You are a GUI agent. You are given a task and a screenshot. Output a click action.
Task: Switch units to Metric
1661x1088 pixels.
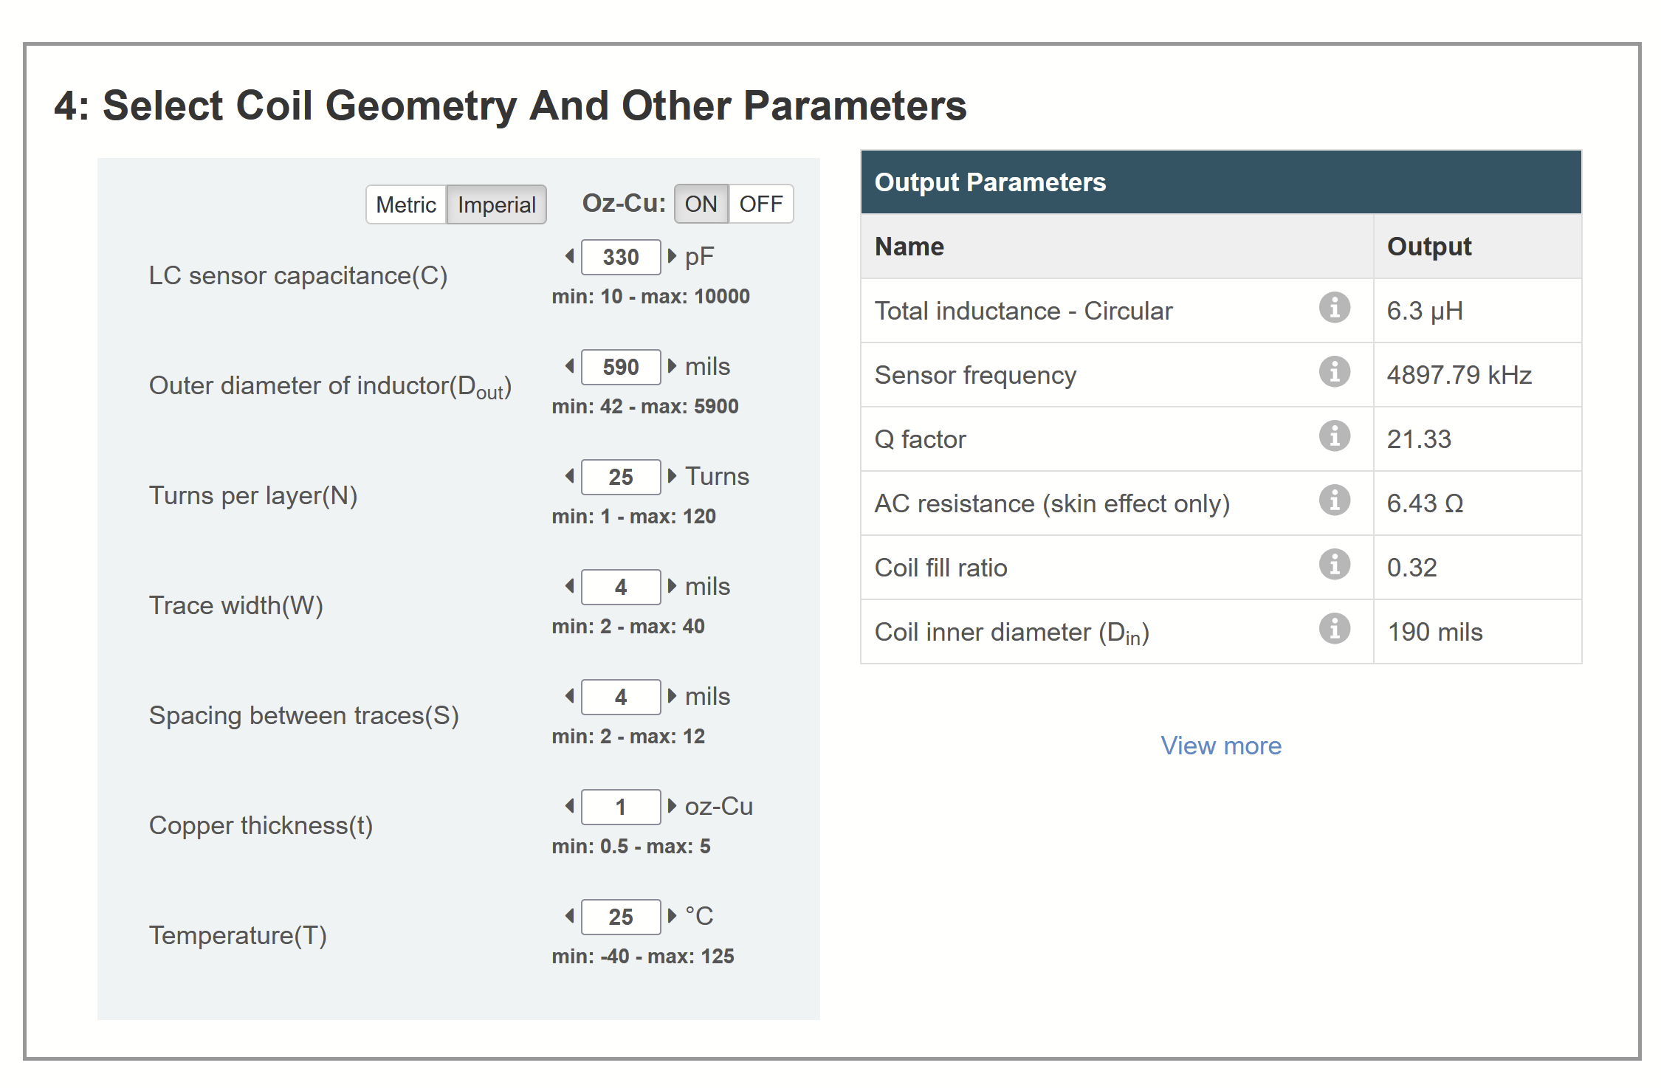(406, 204)
